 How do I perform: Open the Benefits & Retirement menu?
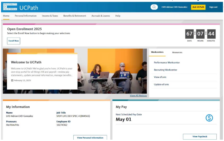[x=75, y=16]
